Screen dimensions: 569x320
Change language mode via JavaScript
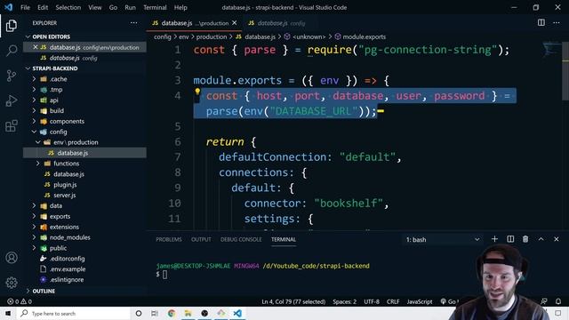[x=420, y=301]
